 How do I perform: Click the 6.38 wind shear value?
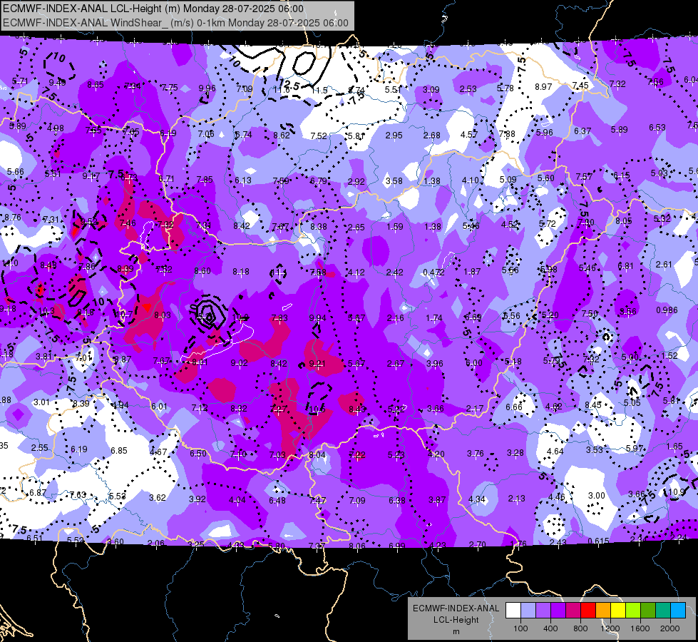[396, 500]
